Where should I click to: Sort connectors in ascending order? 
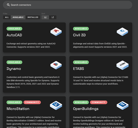[x=53, y=17]
